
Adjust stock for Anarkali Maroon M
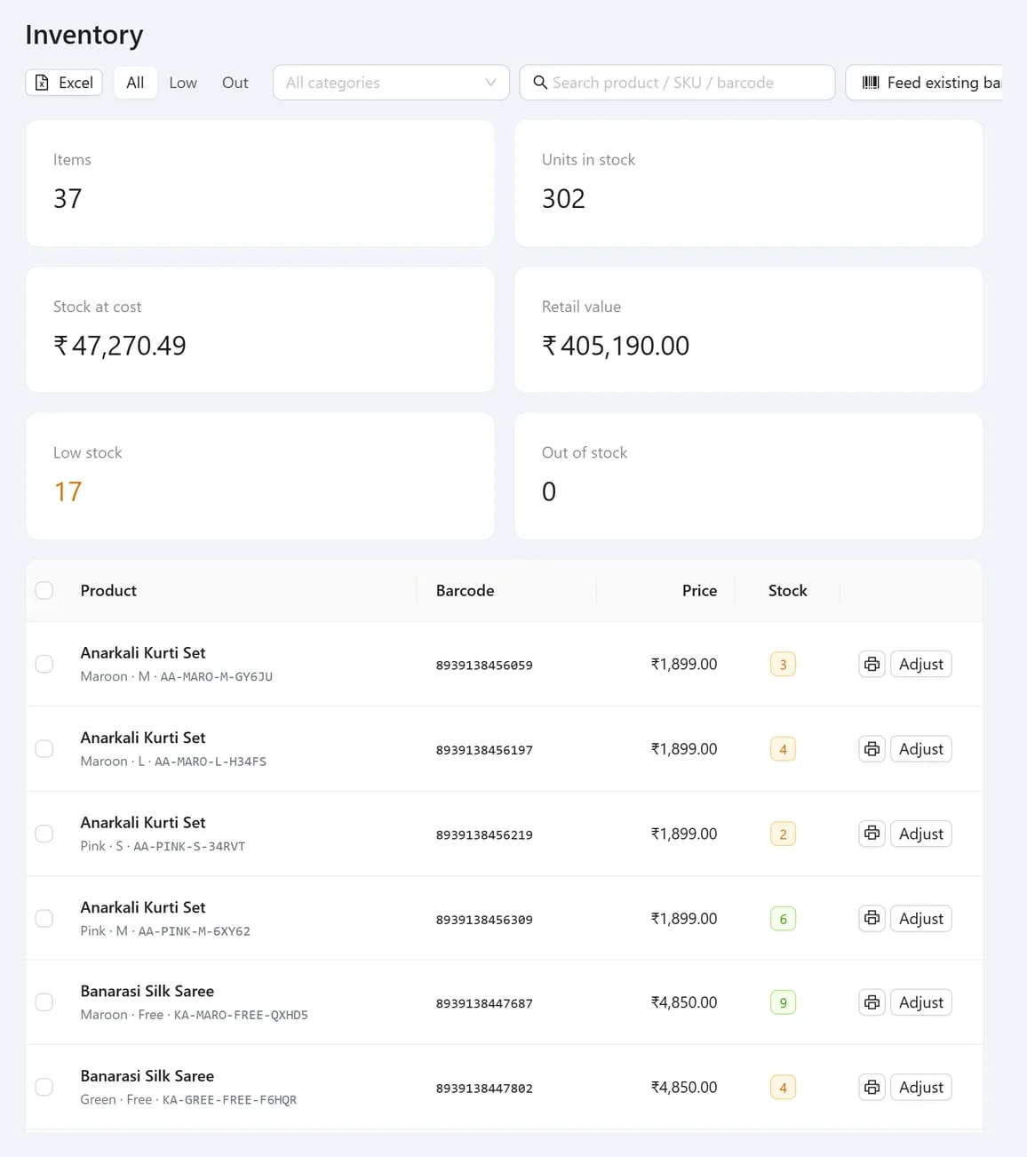point(920,664)
